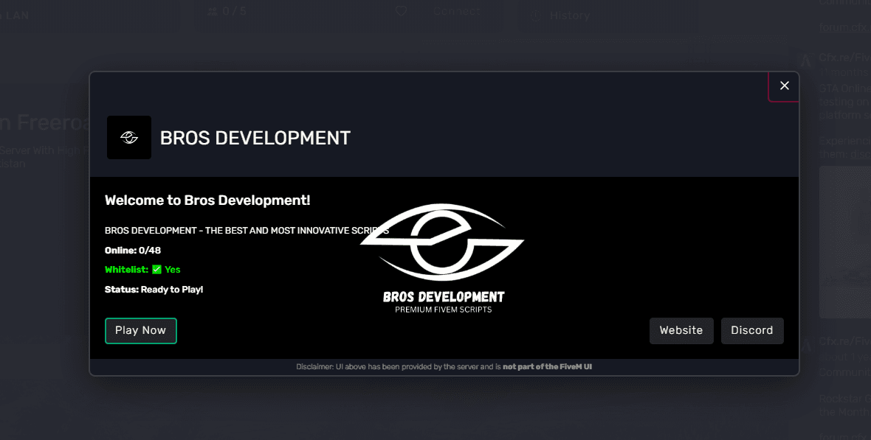Click the players icon beside 0 / 5
Screen dimensions: 871x440
(x=212, y=11)
